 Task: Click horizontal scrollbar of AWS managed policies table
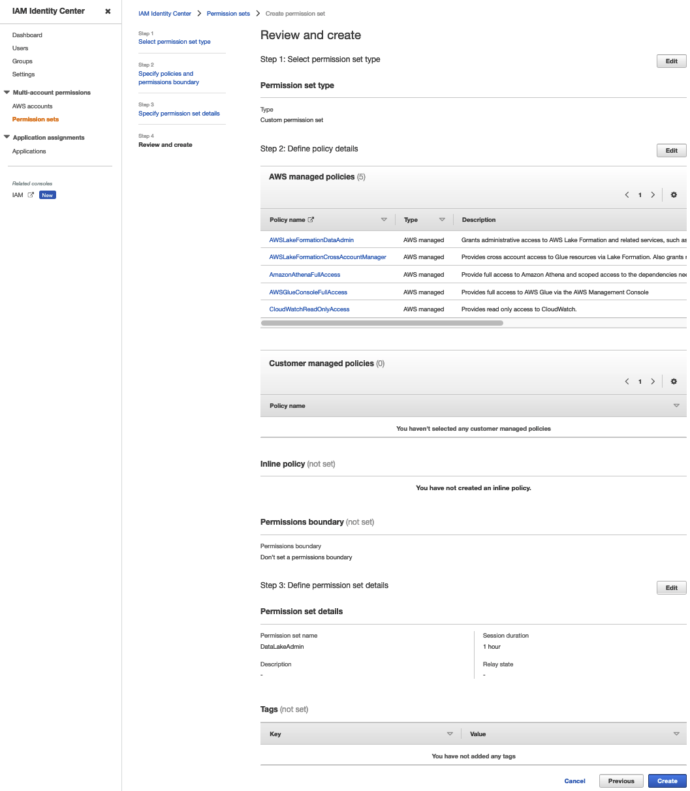[x=382, y=322]
